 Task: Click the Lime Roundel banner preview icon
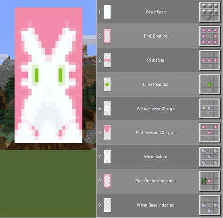(x=107, y=85)
